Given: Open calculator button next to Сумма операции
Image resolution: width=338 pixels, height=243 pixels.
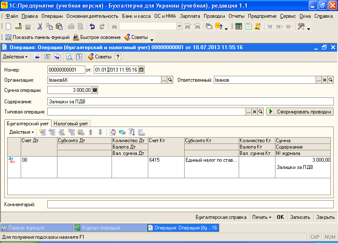Looking at the screenshot, I should 95,90.
